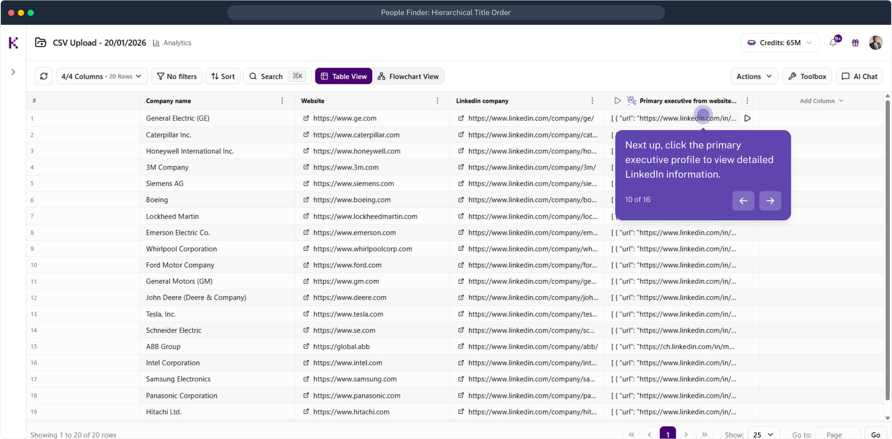Open the https://www.tesla.com website link
Screen dimensions: 892x439
click(x=348, y=314)
